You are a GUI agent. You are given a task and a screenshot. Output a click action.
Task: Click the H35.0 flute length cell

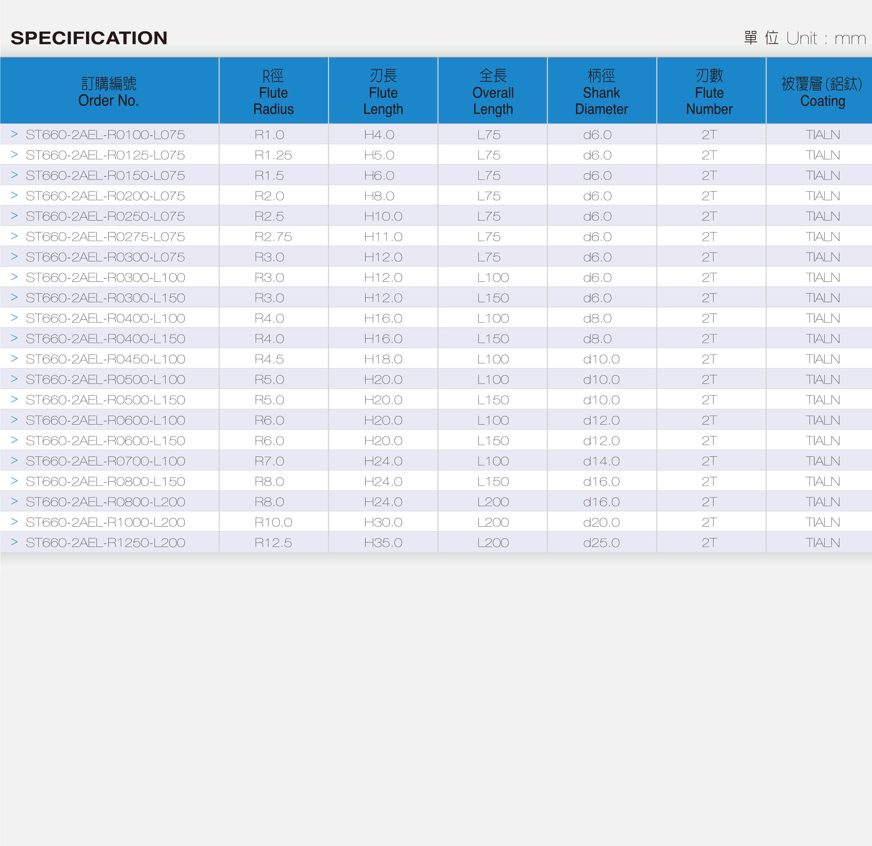click(383, 543)
